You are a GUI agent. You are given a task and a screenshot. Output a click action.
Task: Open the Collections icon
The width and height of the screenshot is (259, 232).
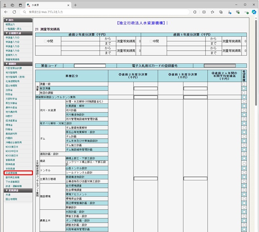pyautogui.click(x=221, y=12)
